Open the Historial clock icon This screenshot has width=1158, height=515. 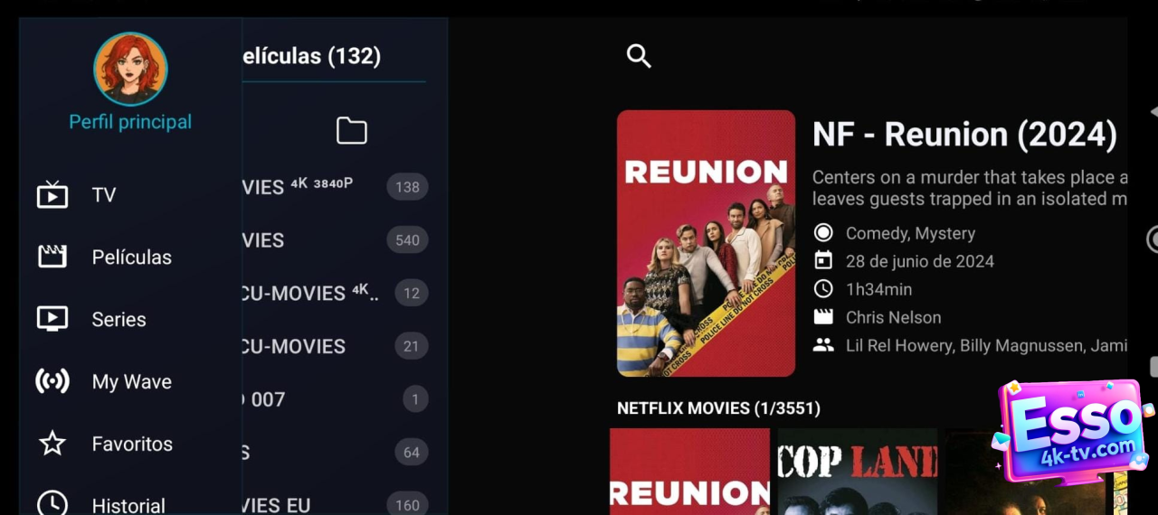pos(52,504)
